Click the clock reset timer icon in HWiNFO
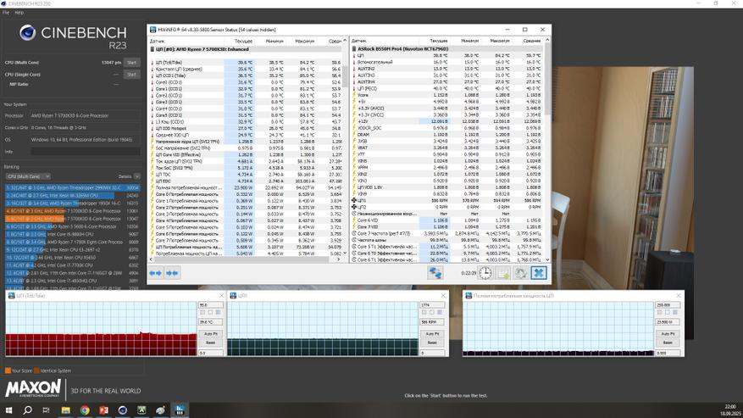Image resolution: width=743 pixels, height=418 pixels. tap(485, 273)
